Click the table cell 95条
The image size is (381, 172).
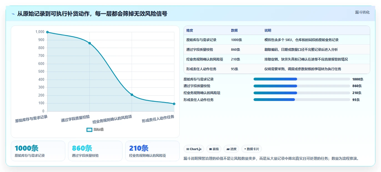235,69
